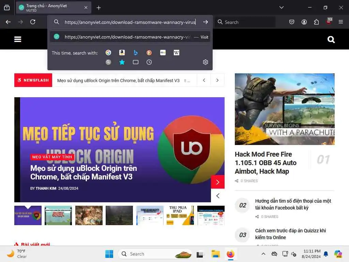Search with gray magnifier engine icon
349x262 pixels.
[x=108, y=62]
